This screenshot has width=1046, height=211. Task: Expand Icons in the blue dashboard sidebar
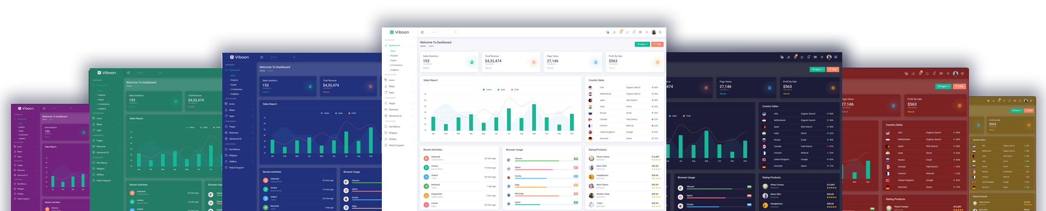[239, 104]
